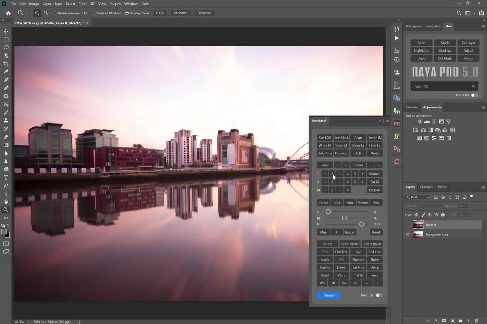Click the delete layer trash icon
The width and height of the screenshot is (487, 324).
pos(477,320)
